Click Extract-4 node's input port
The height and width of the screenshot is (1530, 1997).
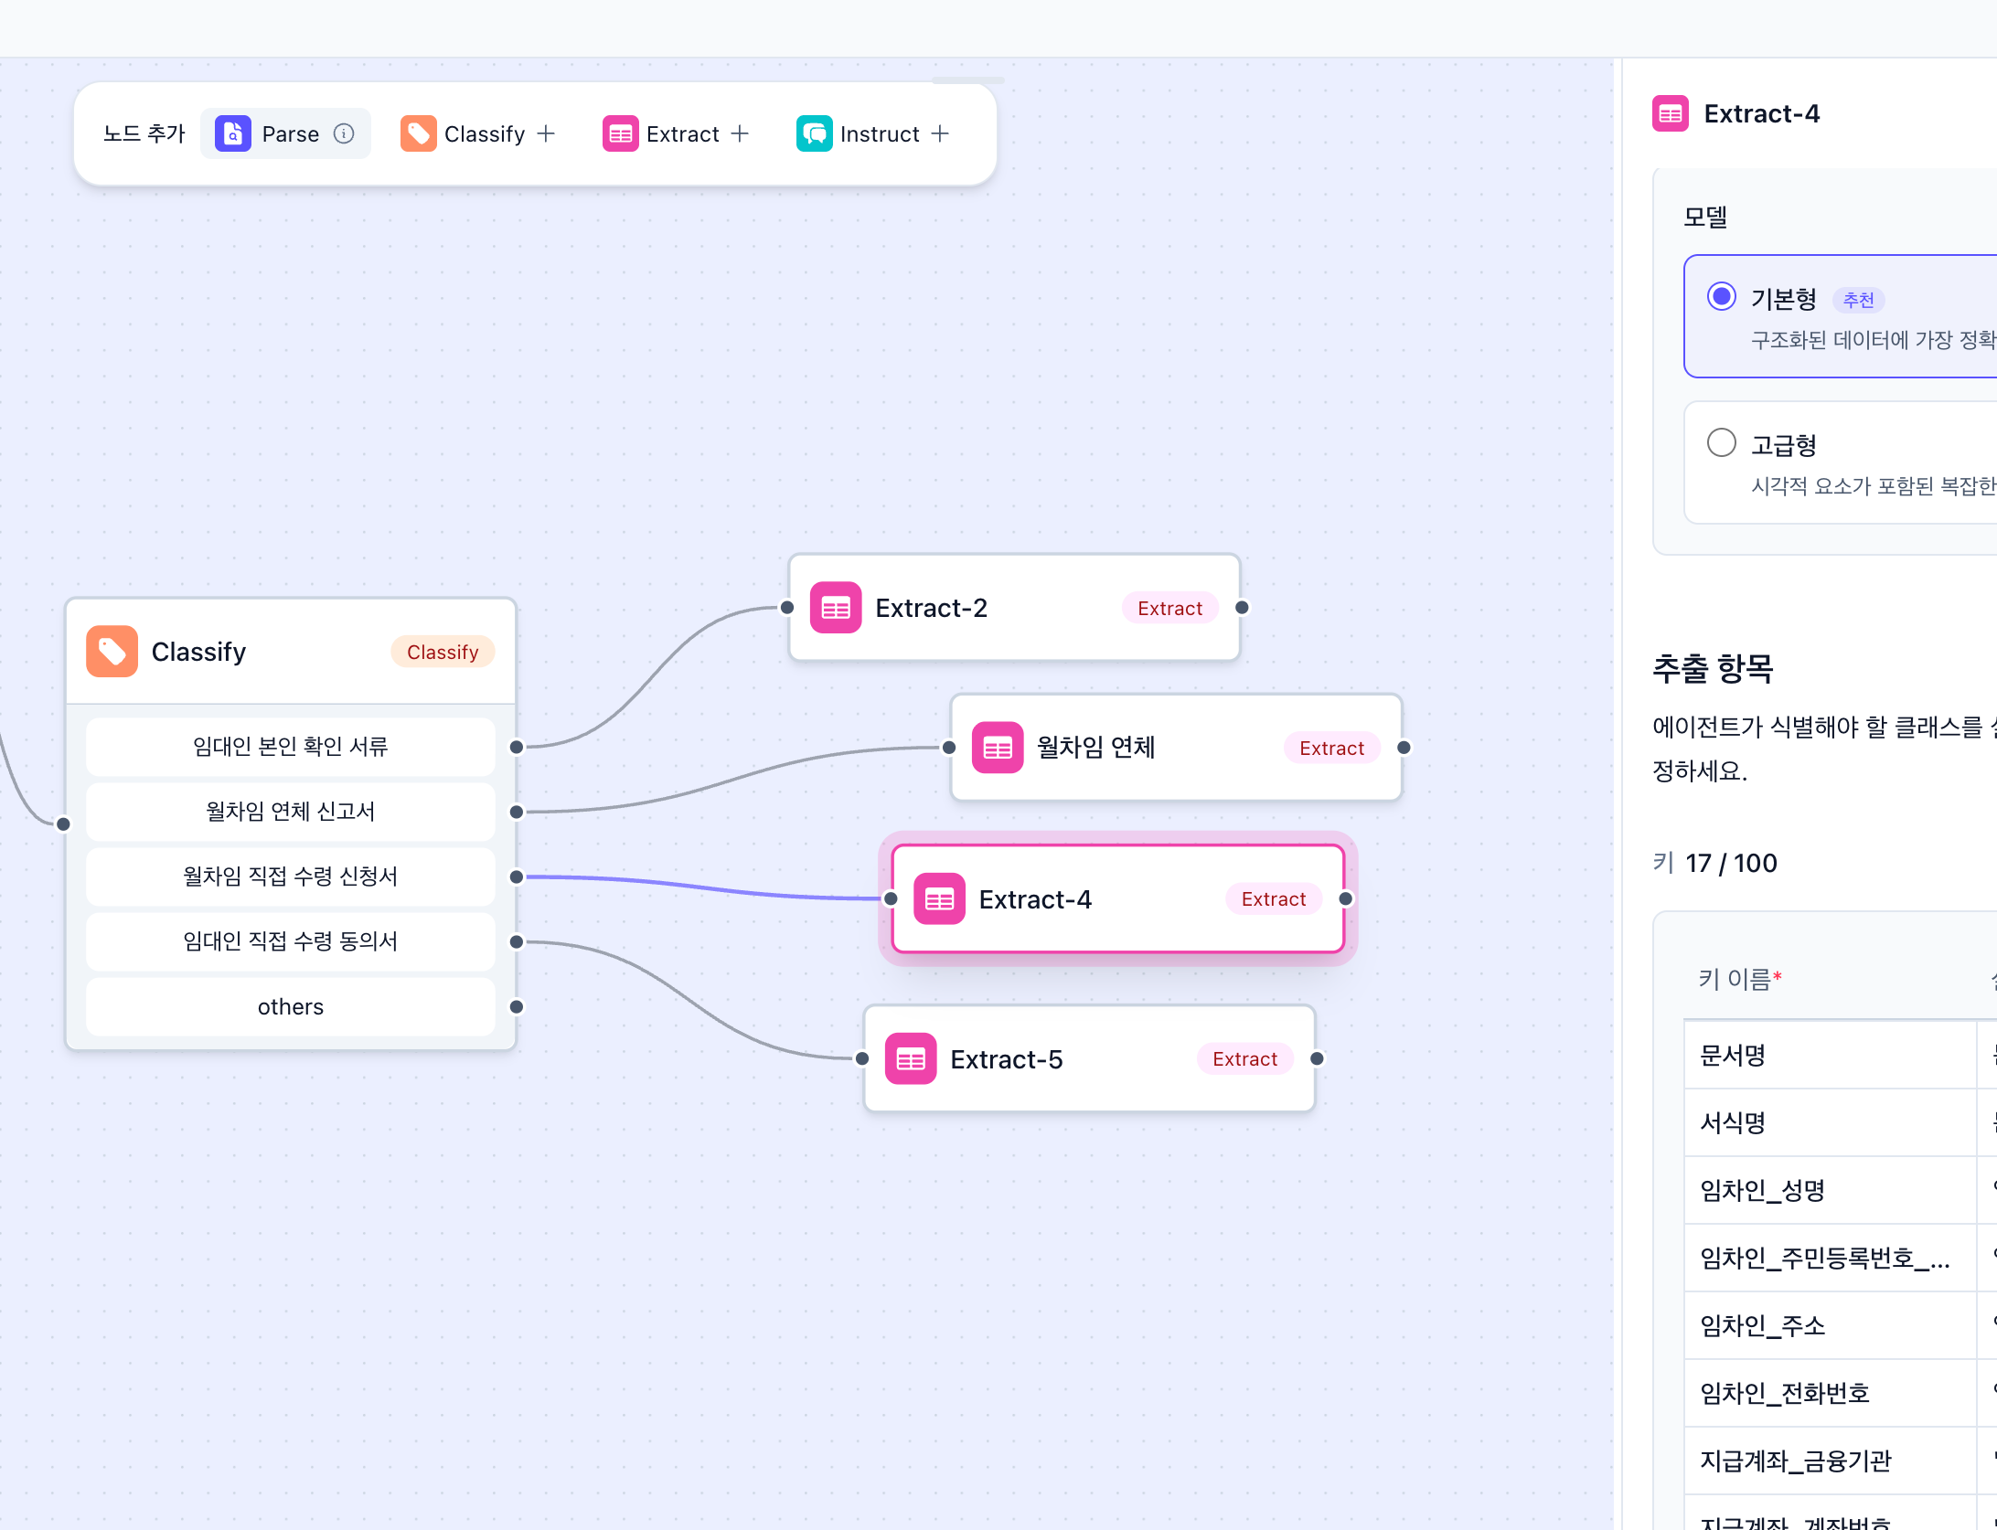891,899
